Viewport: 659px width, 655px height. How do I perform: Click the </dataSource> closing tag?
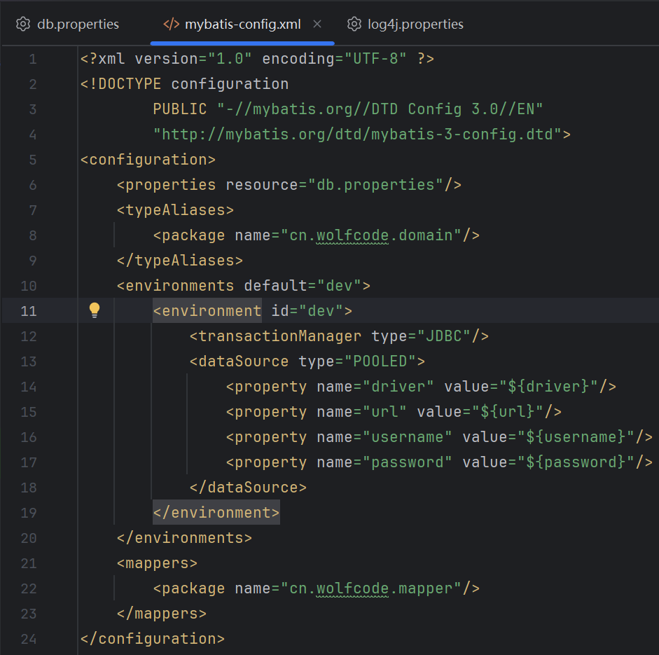click(248, 488)
